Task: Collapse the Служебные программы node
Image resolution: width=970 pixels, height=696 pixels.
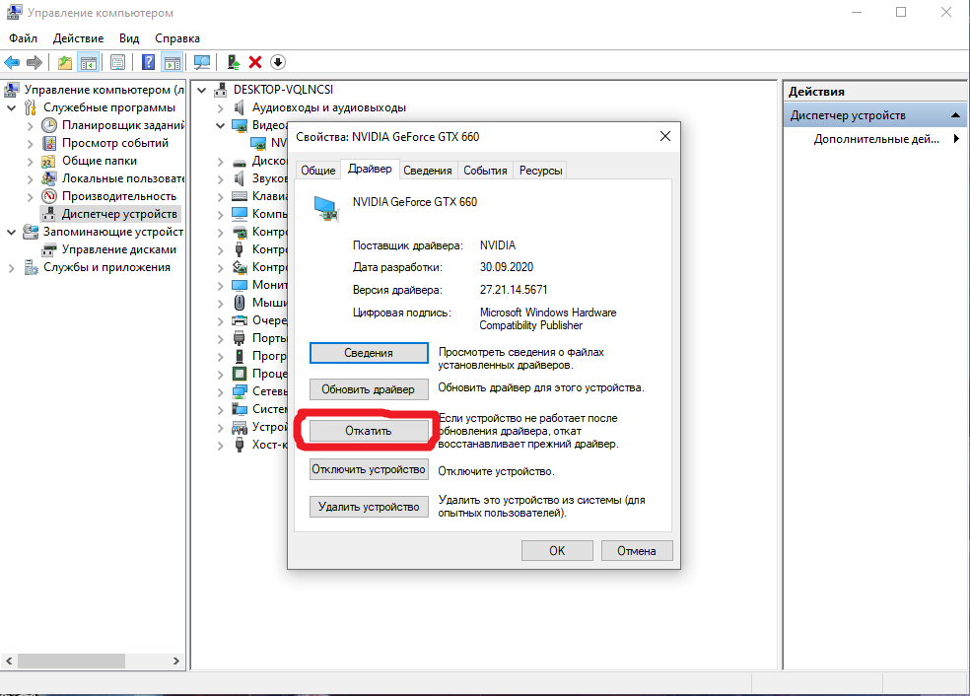Action: tap(12, 107)
